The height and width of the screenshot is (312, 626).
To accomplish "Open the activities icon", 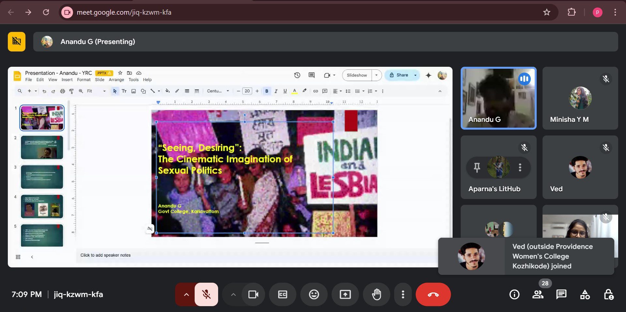I will point(585,294).
